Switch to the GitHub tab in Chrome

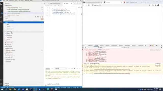coord(93,2)
